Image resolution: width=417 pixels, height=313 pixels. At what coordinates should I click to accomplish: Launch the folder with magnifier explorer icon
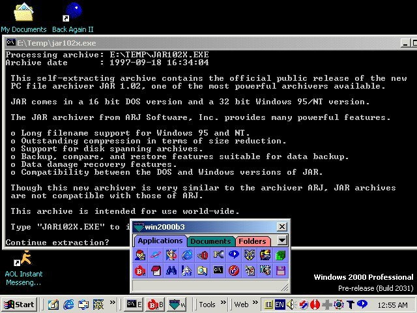(203, 271)
